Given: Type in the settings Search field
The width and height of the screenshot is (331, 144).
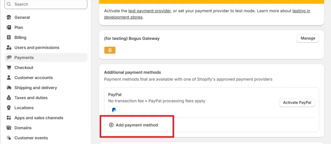Looking at the screenshot, I should tap(48, 4).
